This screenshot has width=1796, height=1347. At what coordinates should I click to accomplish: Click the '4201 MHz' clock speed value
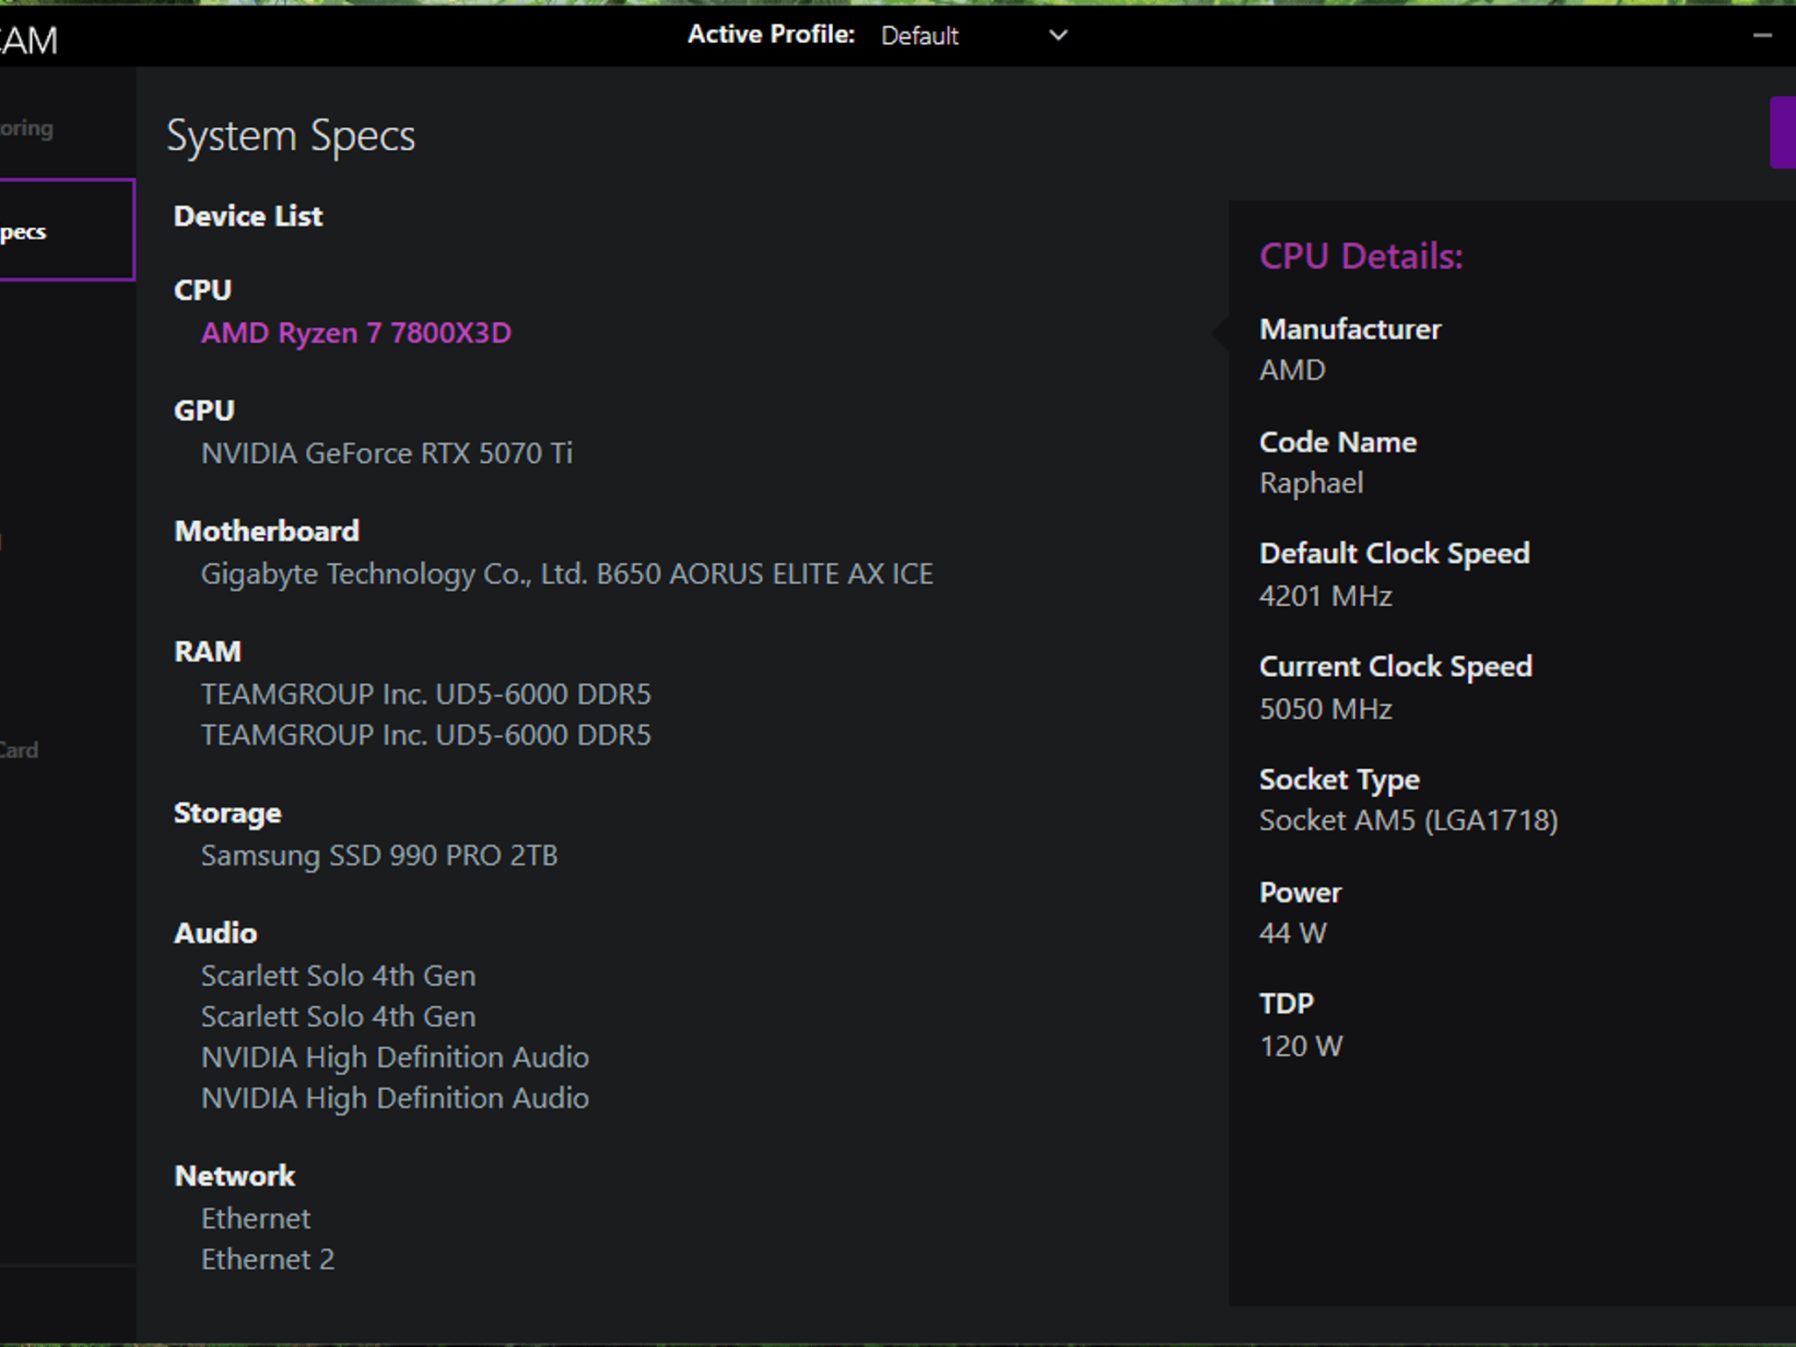pyautogui.click(x=1326, y=596)
